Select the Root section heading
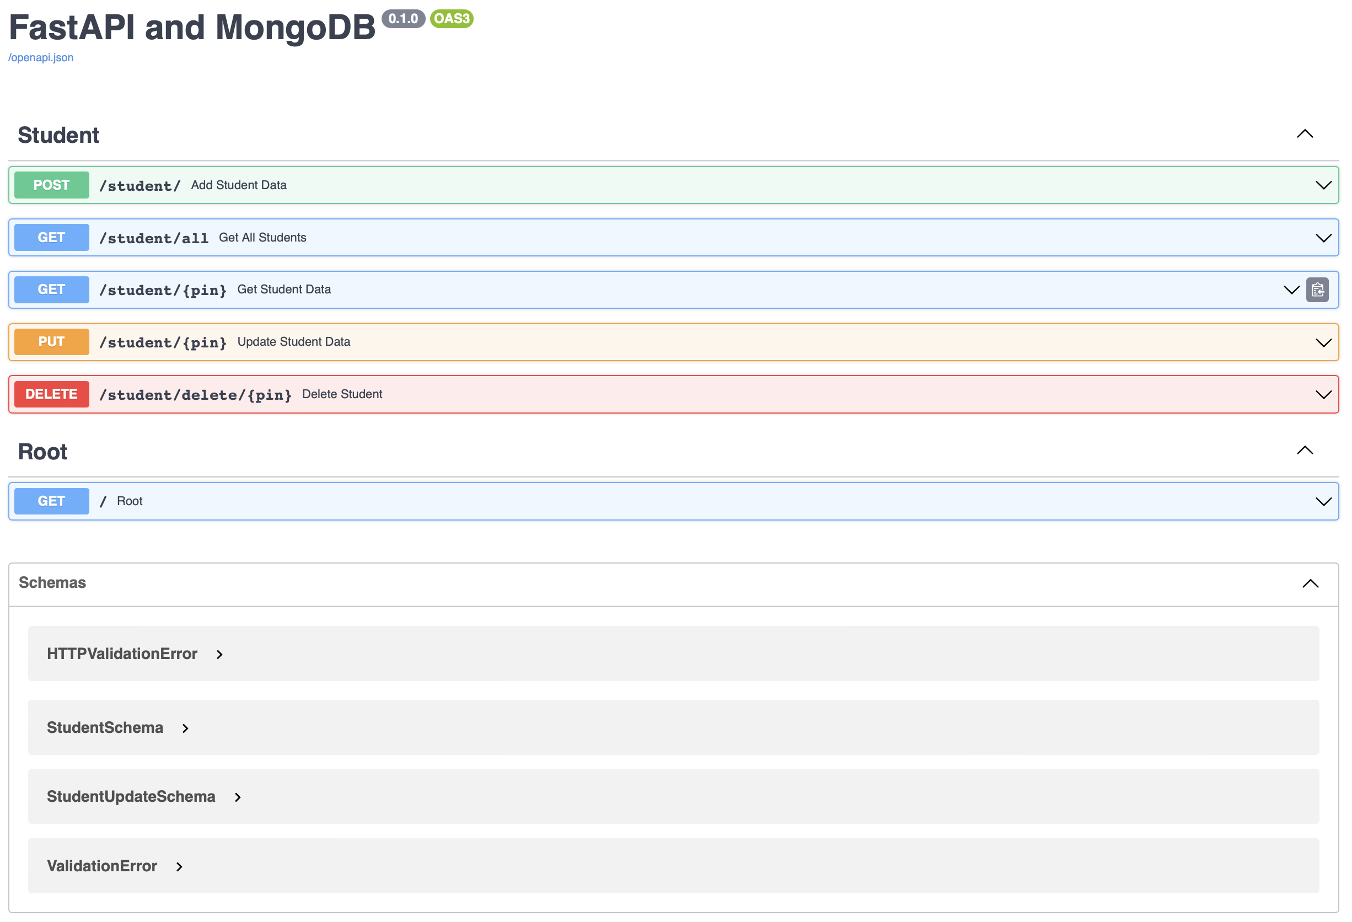 [x=42, y=452]
